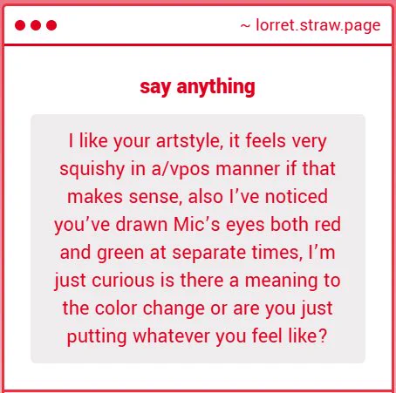
Task: Click the third red dot in the title bar
Action: 51,25
